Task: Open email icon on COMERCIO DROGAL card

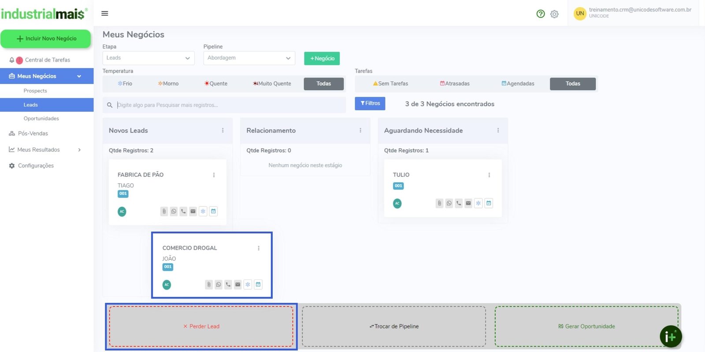Action: [238, 285]
